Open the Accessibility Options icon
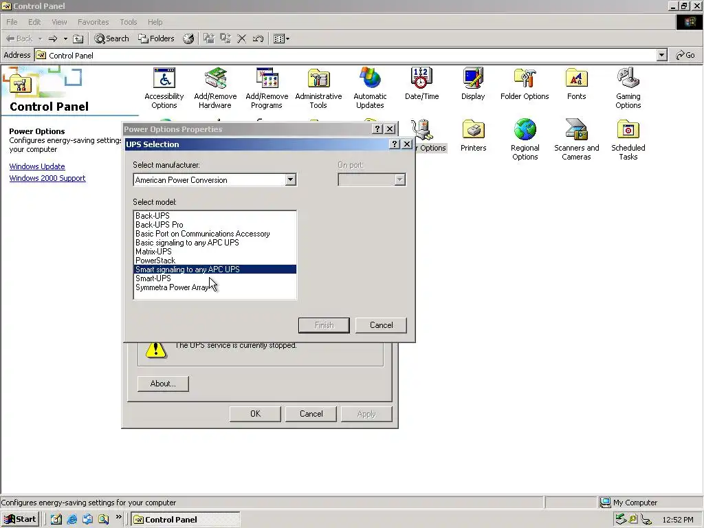 click(x=164, y=88)
